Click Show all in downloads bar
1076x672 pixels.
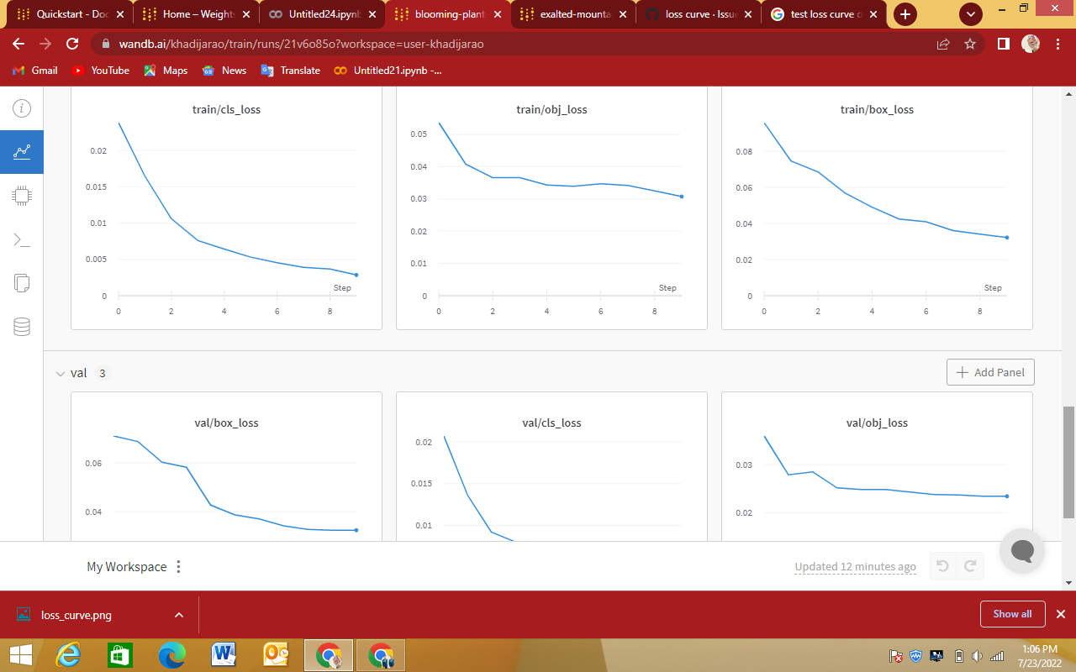(x=1012, y=614)
